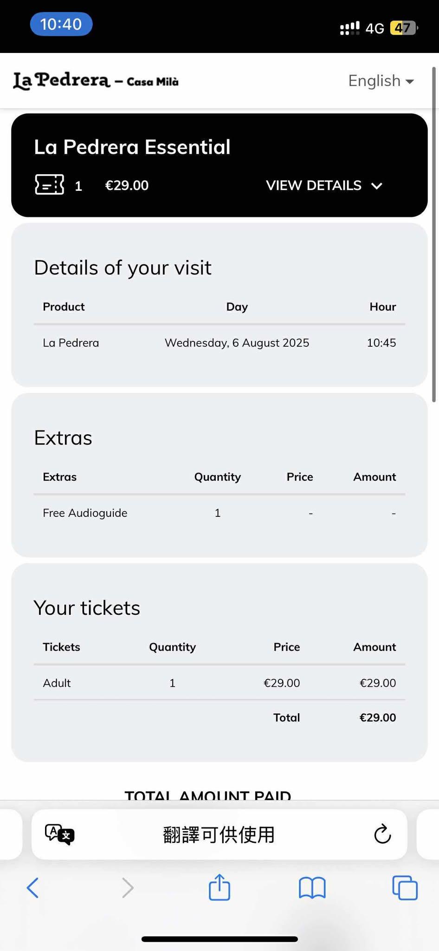Tap the address bar translation text
439x951 pixels.
point(219,834)
